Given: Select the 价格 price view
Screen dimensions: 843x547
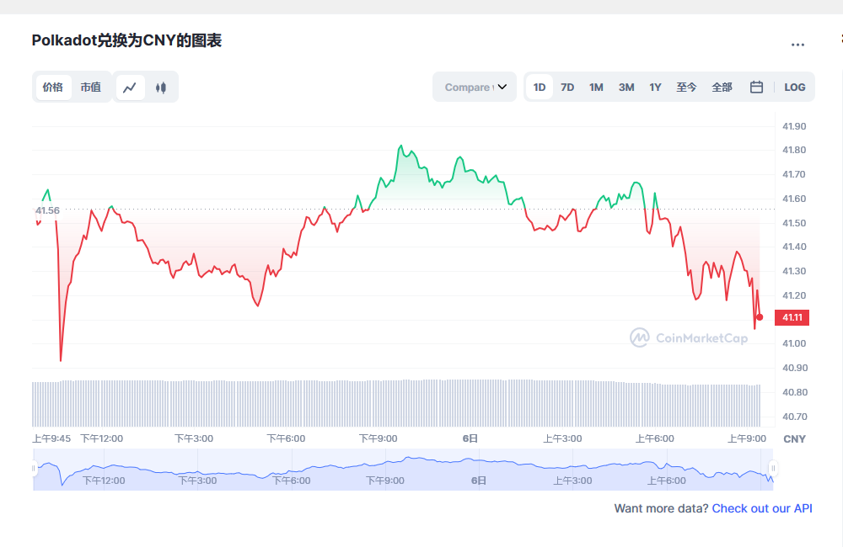Looking at the screenshot, I should pyautogui.click(x=52, y=87).
